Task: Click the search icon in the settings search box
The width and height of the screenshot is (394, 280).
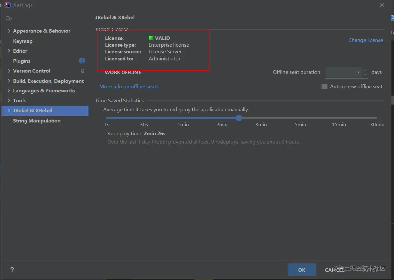Action: 8,18
